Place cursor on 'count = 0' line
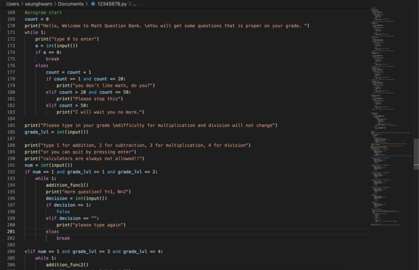The height and width of the screenshot is (270, 419). pyautogui.click(x=36, y=19)
